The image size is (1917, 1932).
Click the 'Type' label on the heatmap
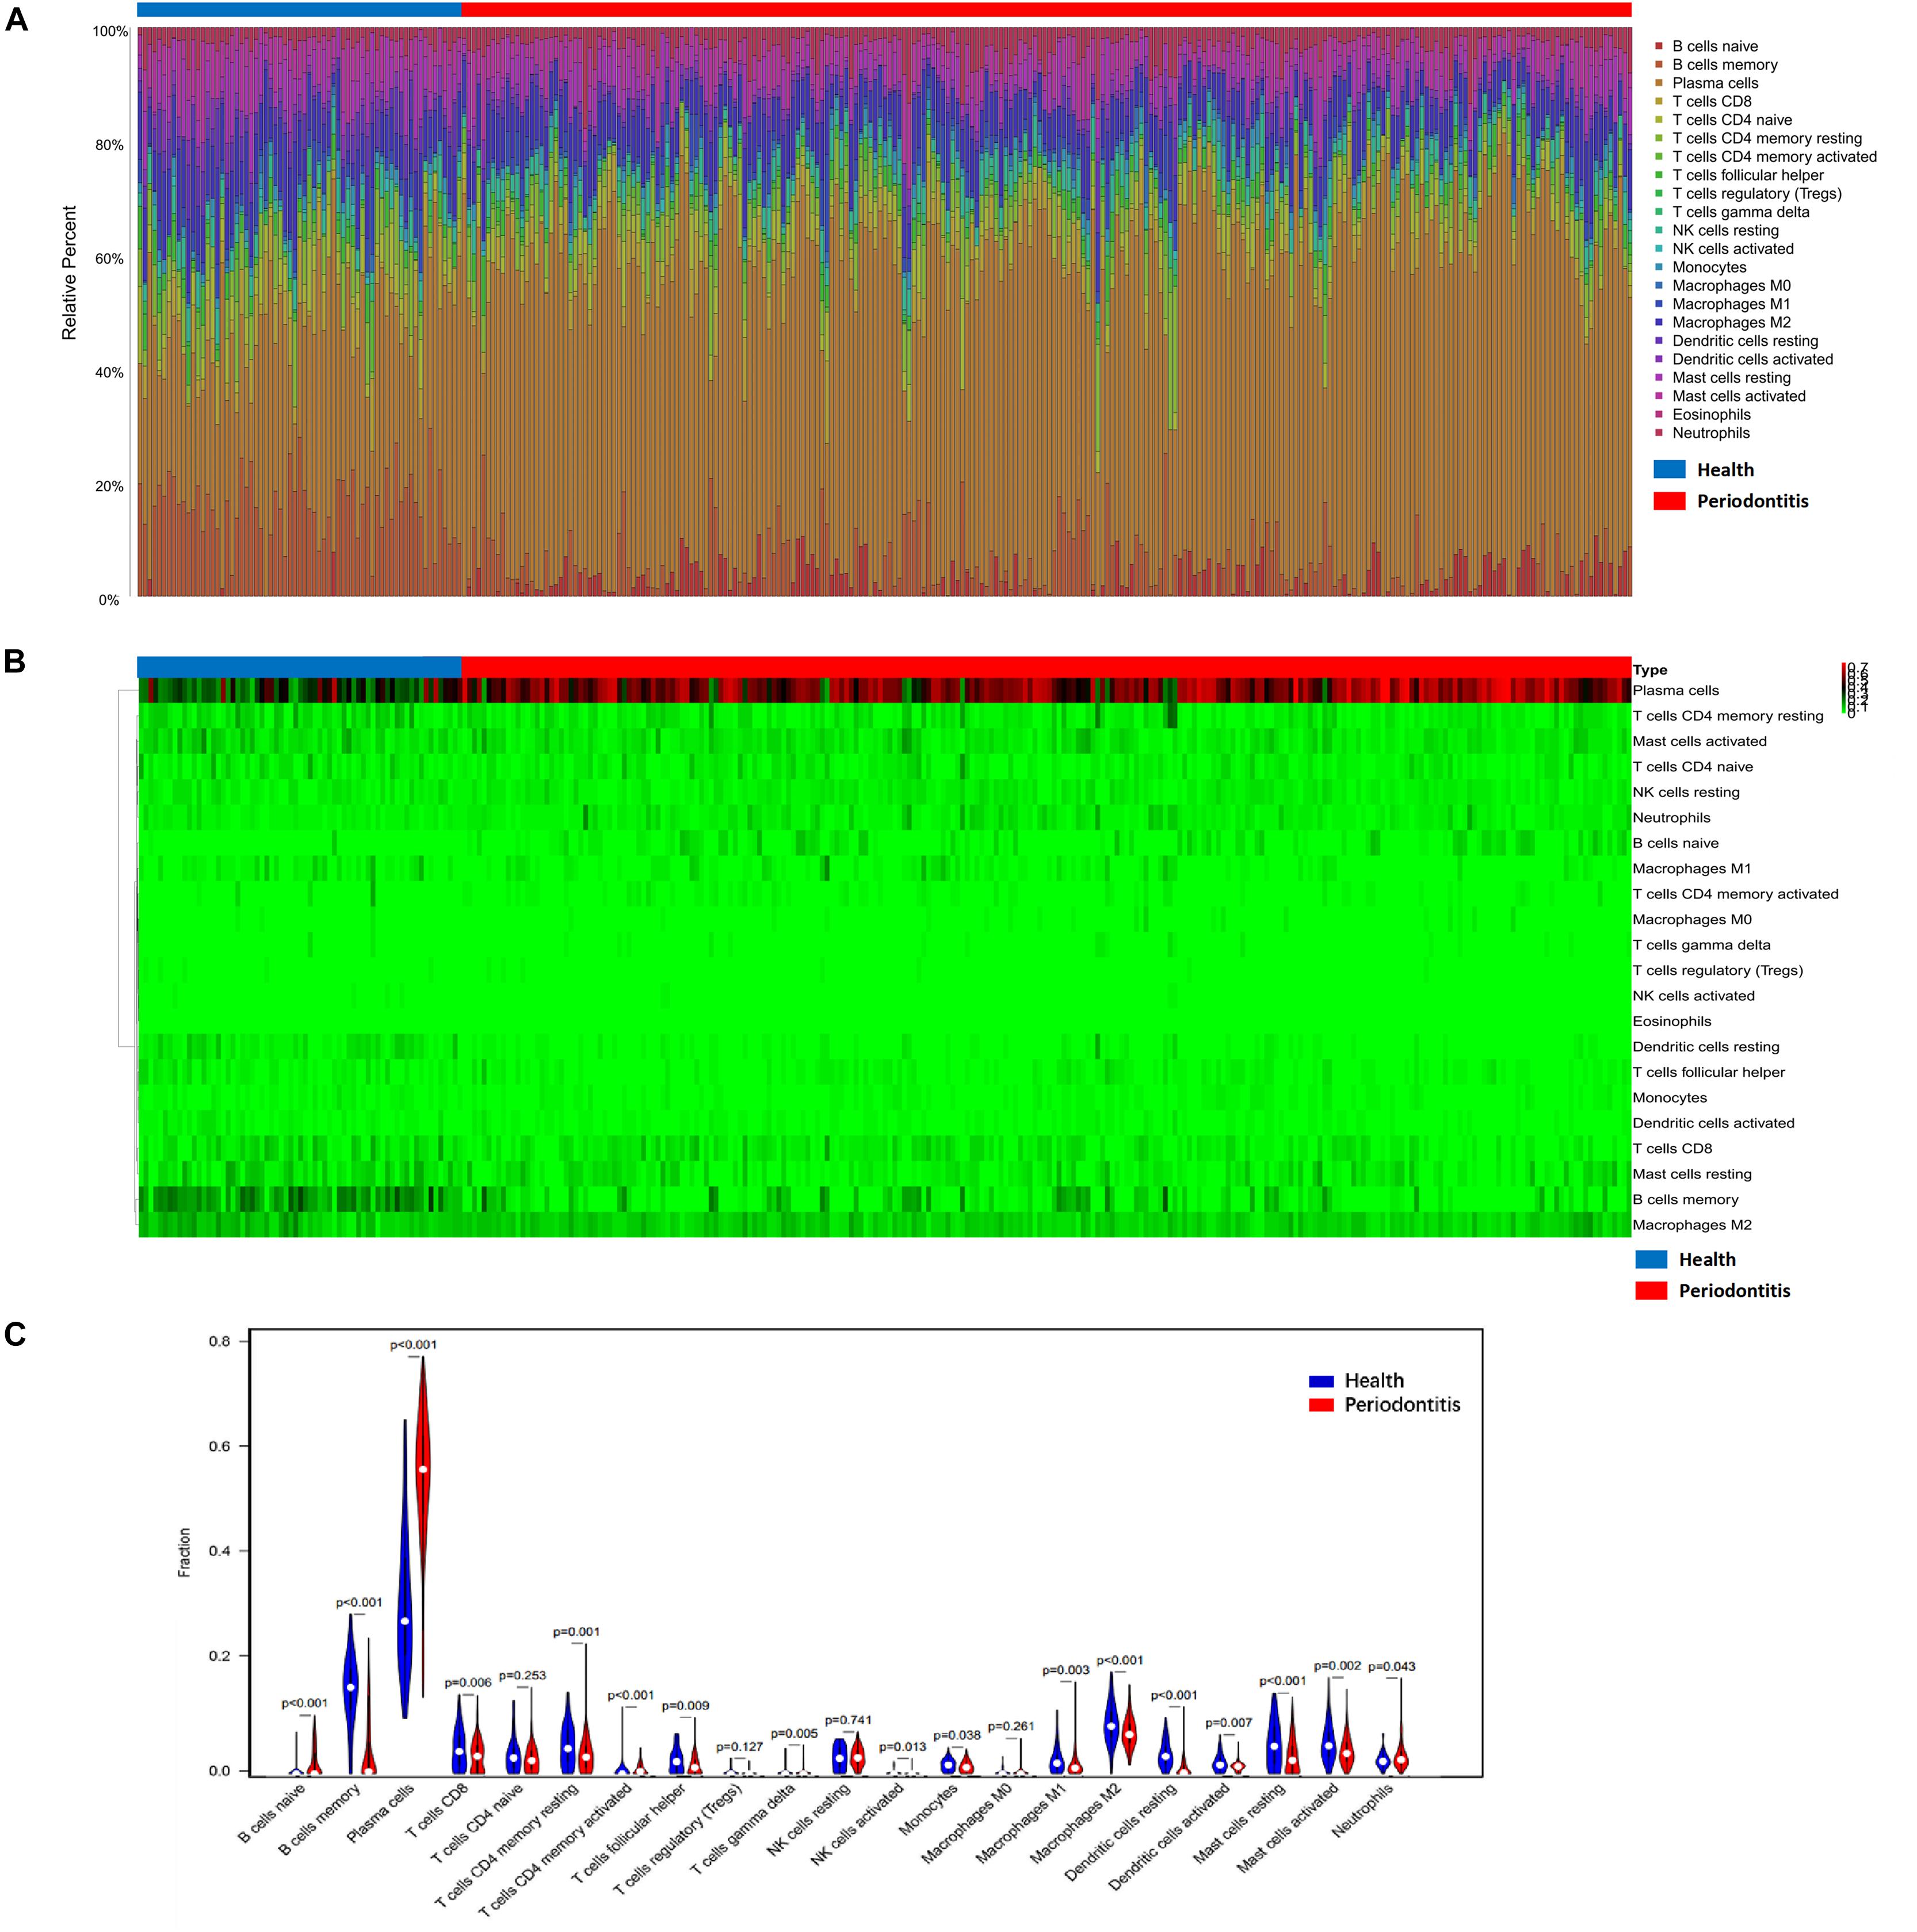[x=1650, y=670]
